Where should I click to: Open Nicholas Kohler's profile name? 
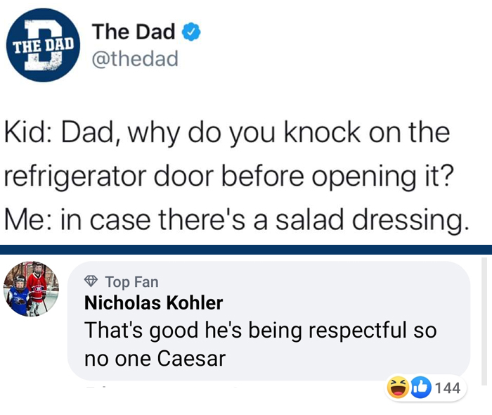(x=153, y=303)
